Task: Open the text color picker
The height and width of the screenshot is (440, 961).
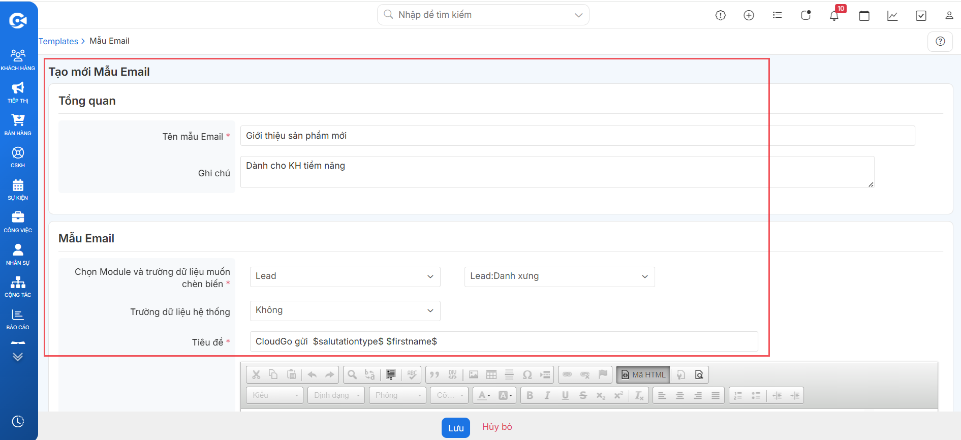Action: (484, 395)
